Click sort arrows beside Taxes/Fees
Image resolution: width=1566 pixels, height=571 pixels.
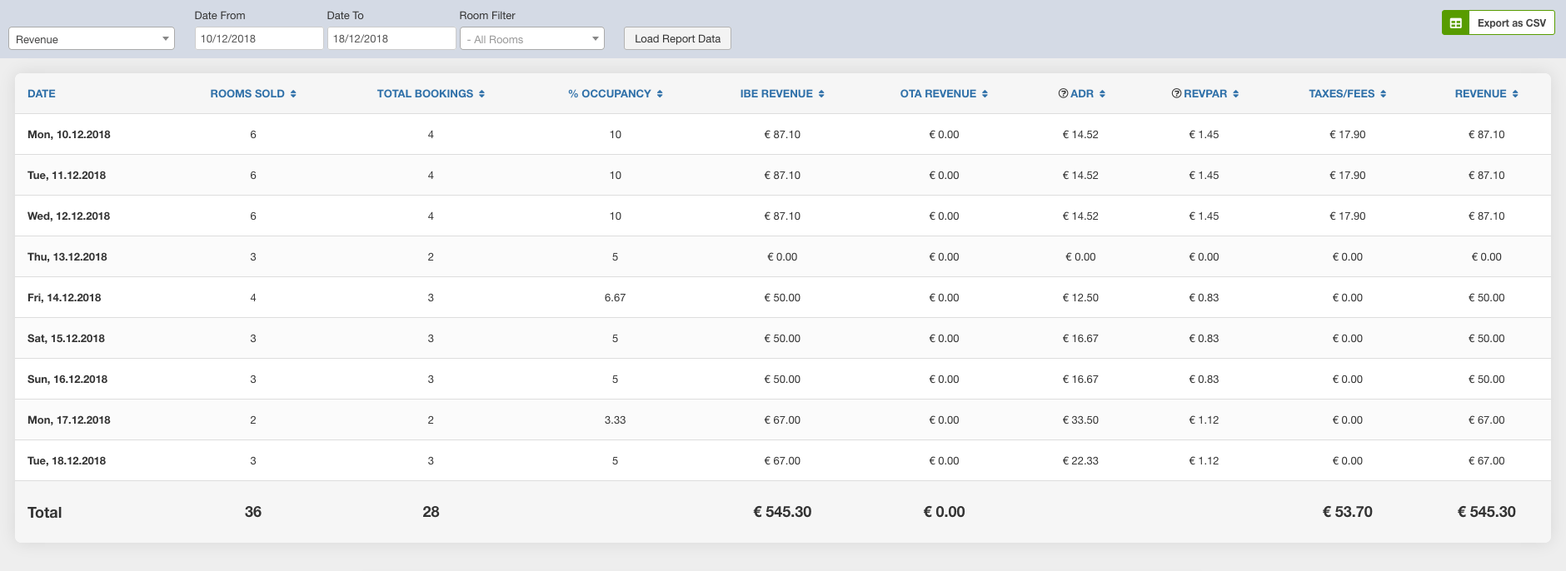[x=1383, y=94]
